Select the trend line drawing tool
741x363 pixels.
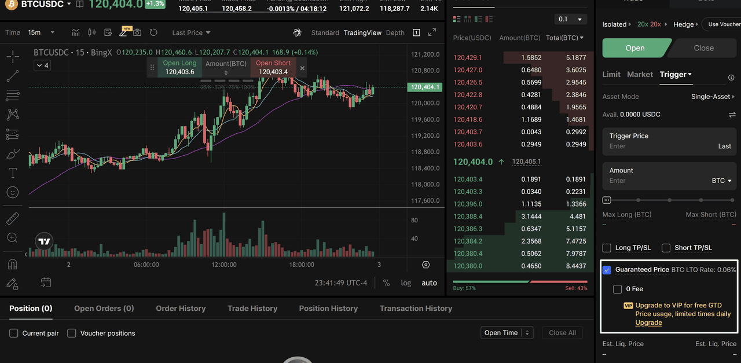point(12,76)
